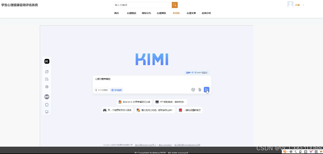Open the Sogou soft keyboard icon
323x154 pixels.
(305, 152)
